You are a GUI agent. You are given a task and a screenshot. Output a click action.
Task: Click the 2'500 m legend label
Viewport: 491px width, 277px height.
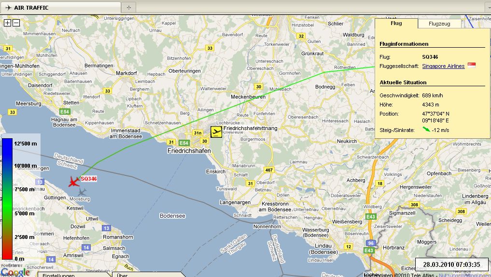click(x=25, y=237)
